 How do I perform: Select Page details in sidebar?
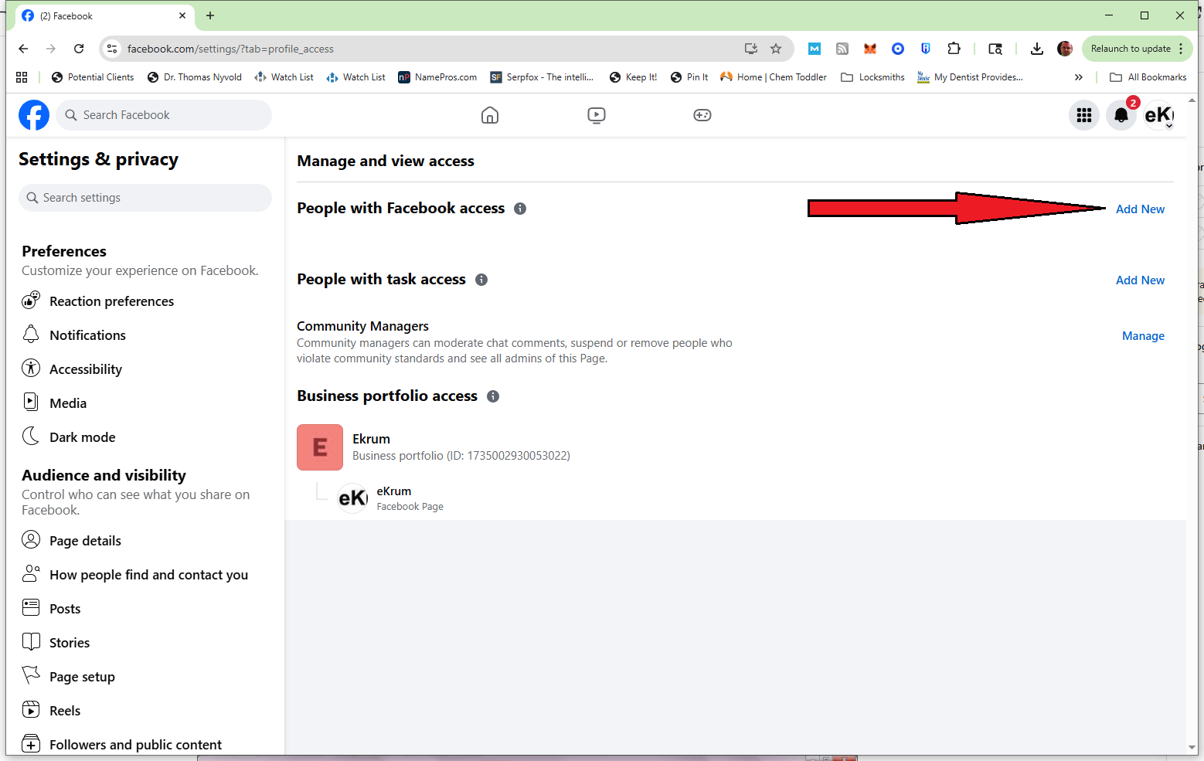coord(85,541)
